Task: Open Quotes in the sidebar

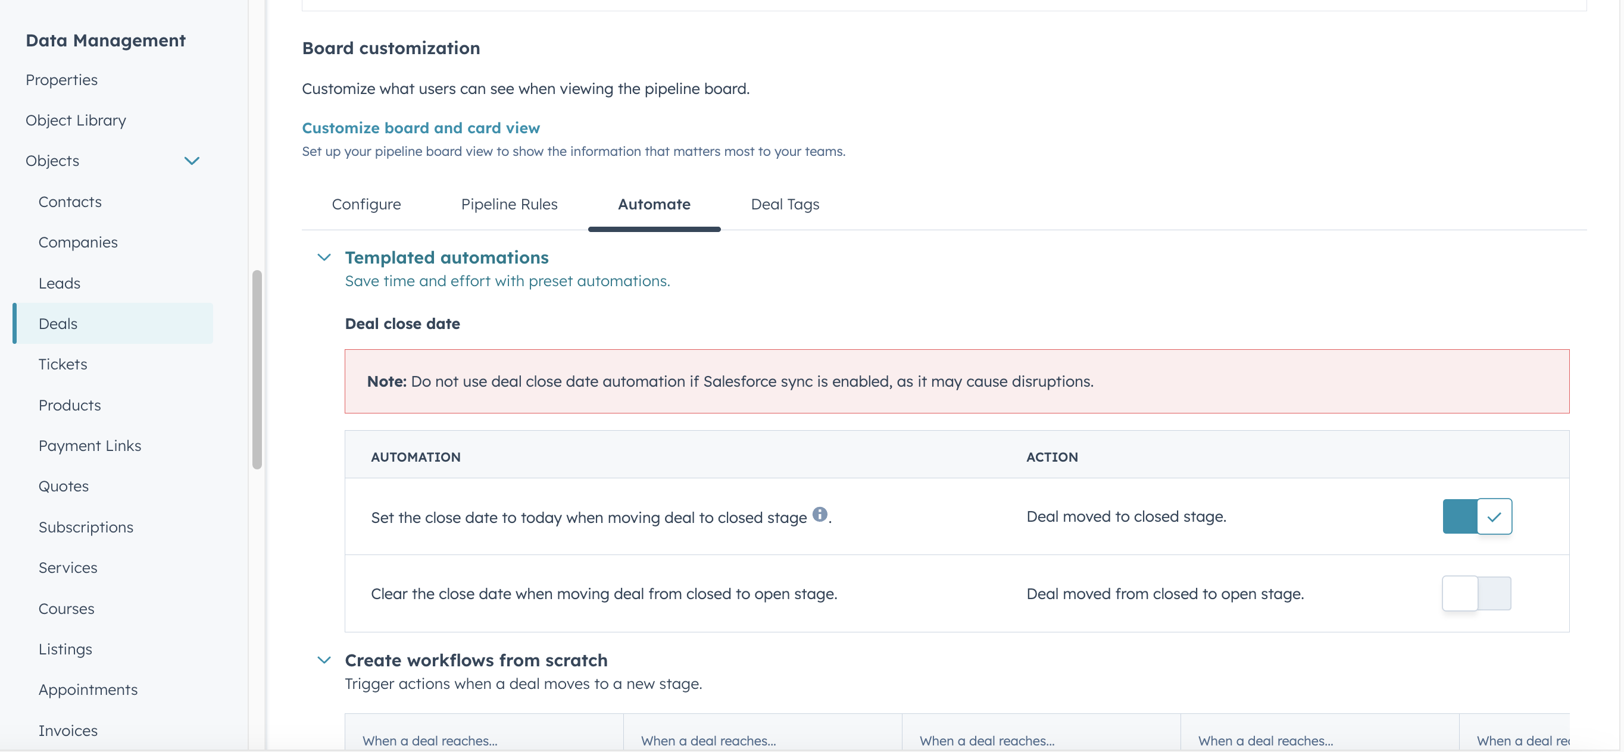Action: tap(63, 486)
